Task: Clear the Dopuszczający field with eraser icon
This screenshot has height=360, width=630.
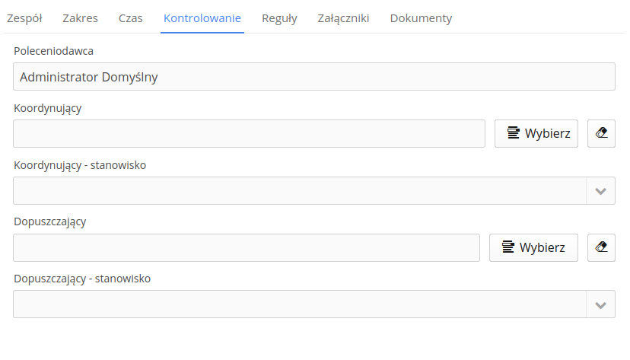Action: pos(601,247)
